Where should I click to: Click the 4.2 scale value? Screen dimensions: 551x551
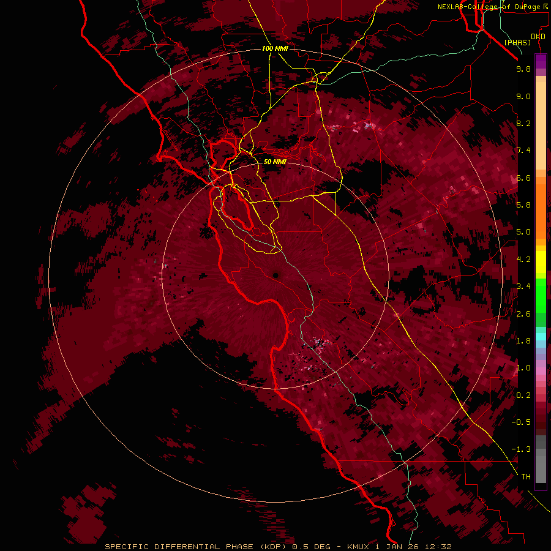(x=523, y=259)
